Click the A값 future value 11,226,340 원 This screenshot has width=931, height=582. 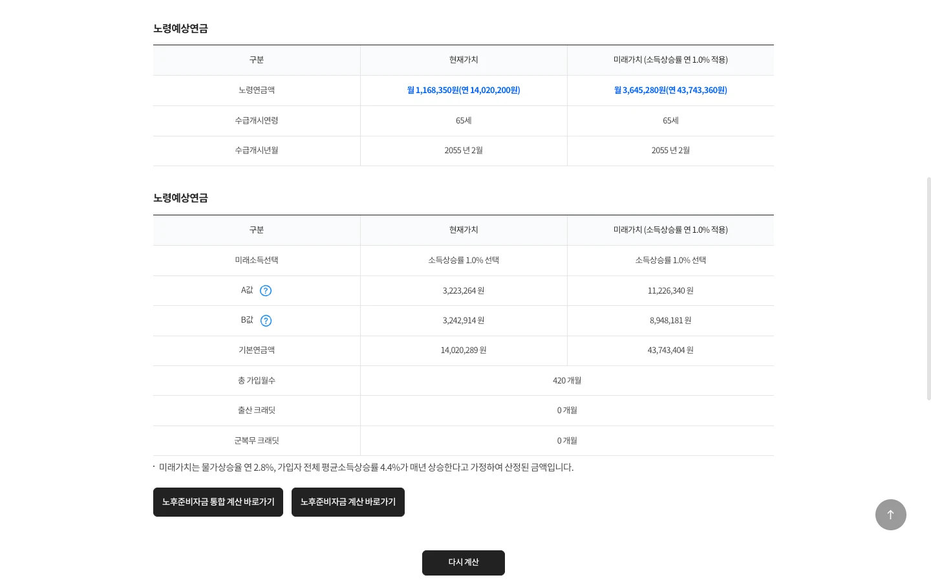[x=670, y=291]
